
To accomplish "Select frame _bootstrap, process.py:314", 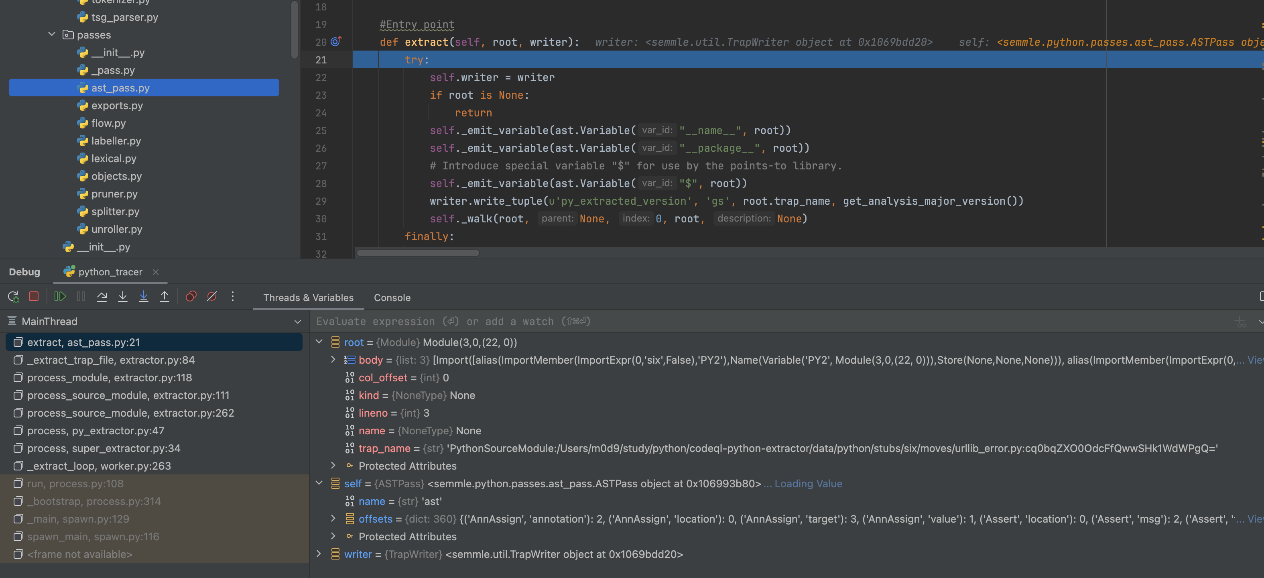I will coord(154,501).
